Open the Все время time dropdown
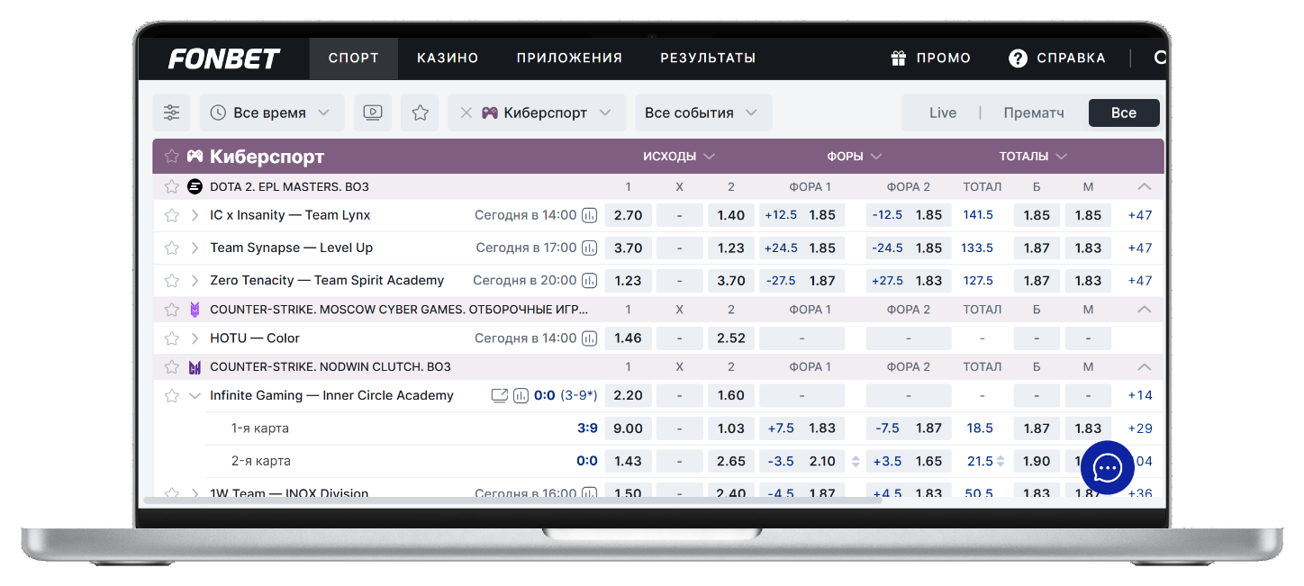The image size is (1304, 586). [272, 113]
